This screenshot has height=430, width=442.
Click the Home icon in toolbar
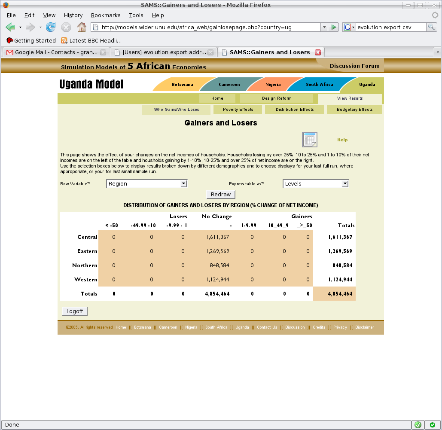[81, 27]
